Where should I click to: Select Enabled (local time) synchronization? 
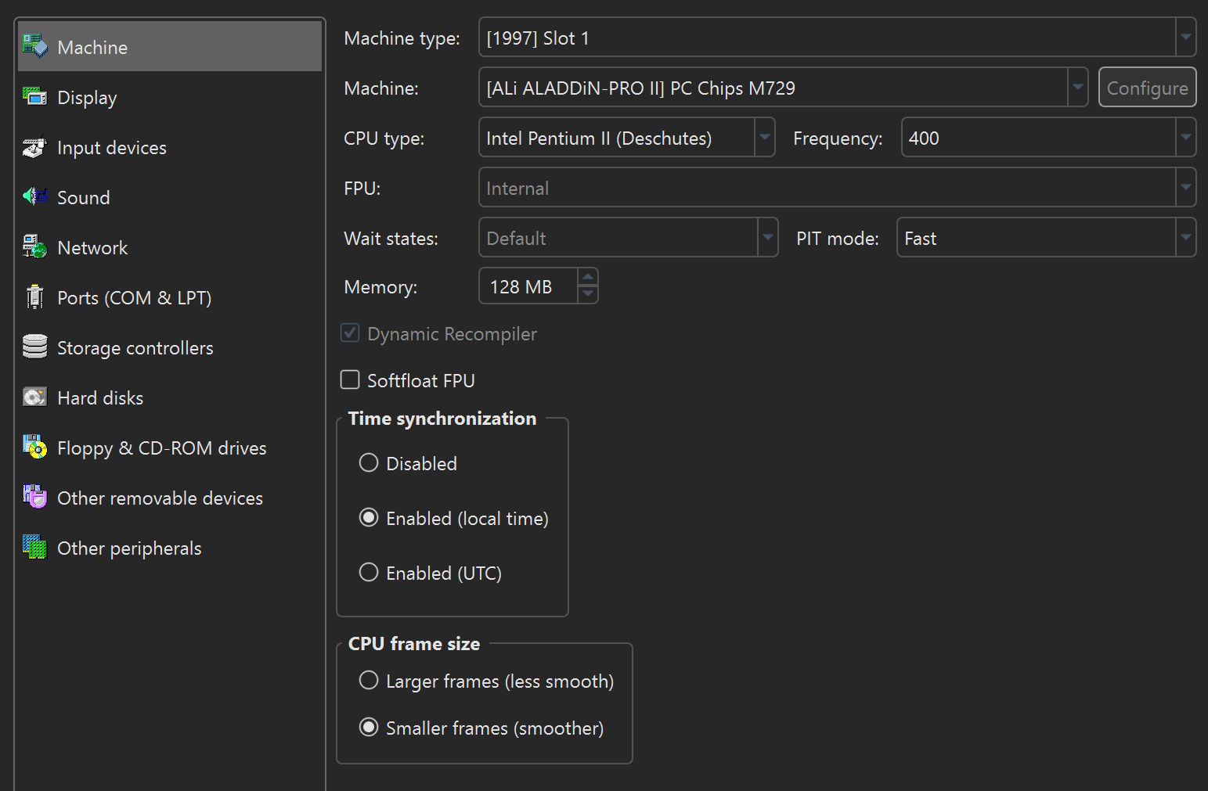[369, 518]
